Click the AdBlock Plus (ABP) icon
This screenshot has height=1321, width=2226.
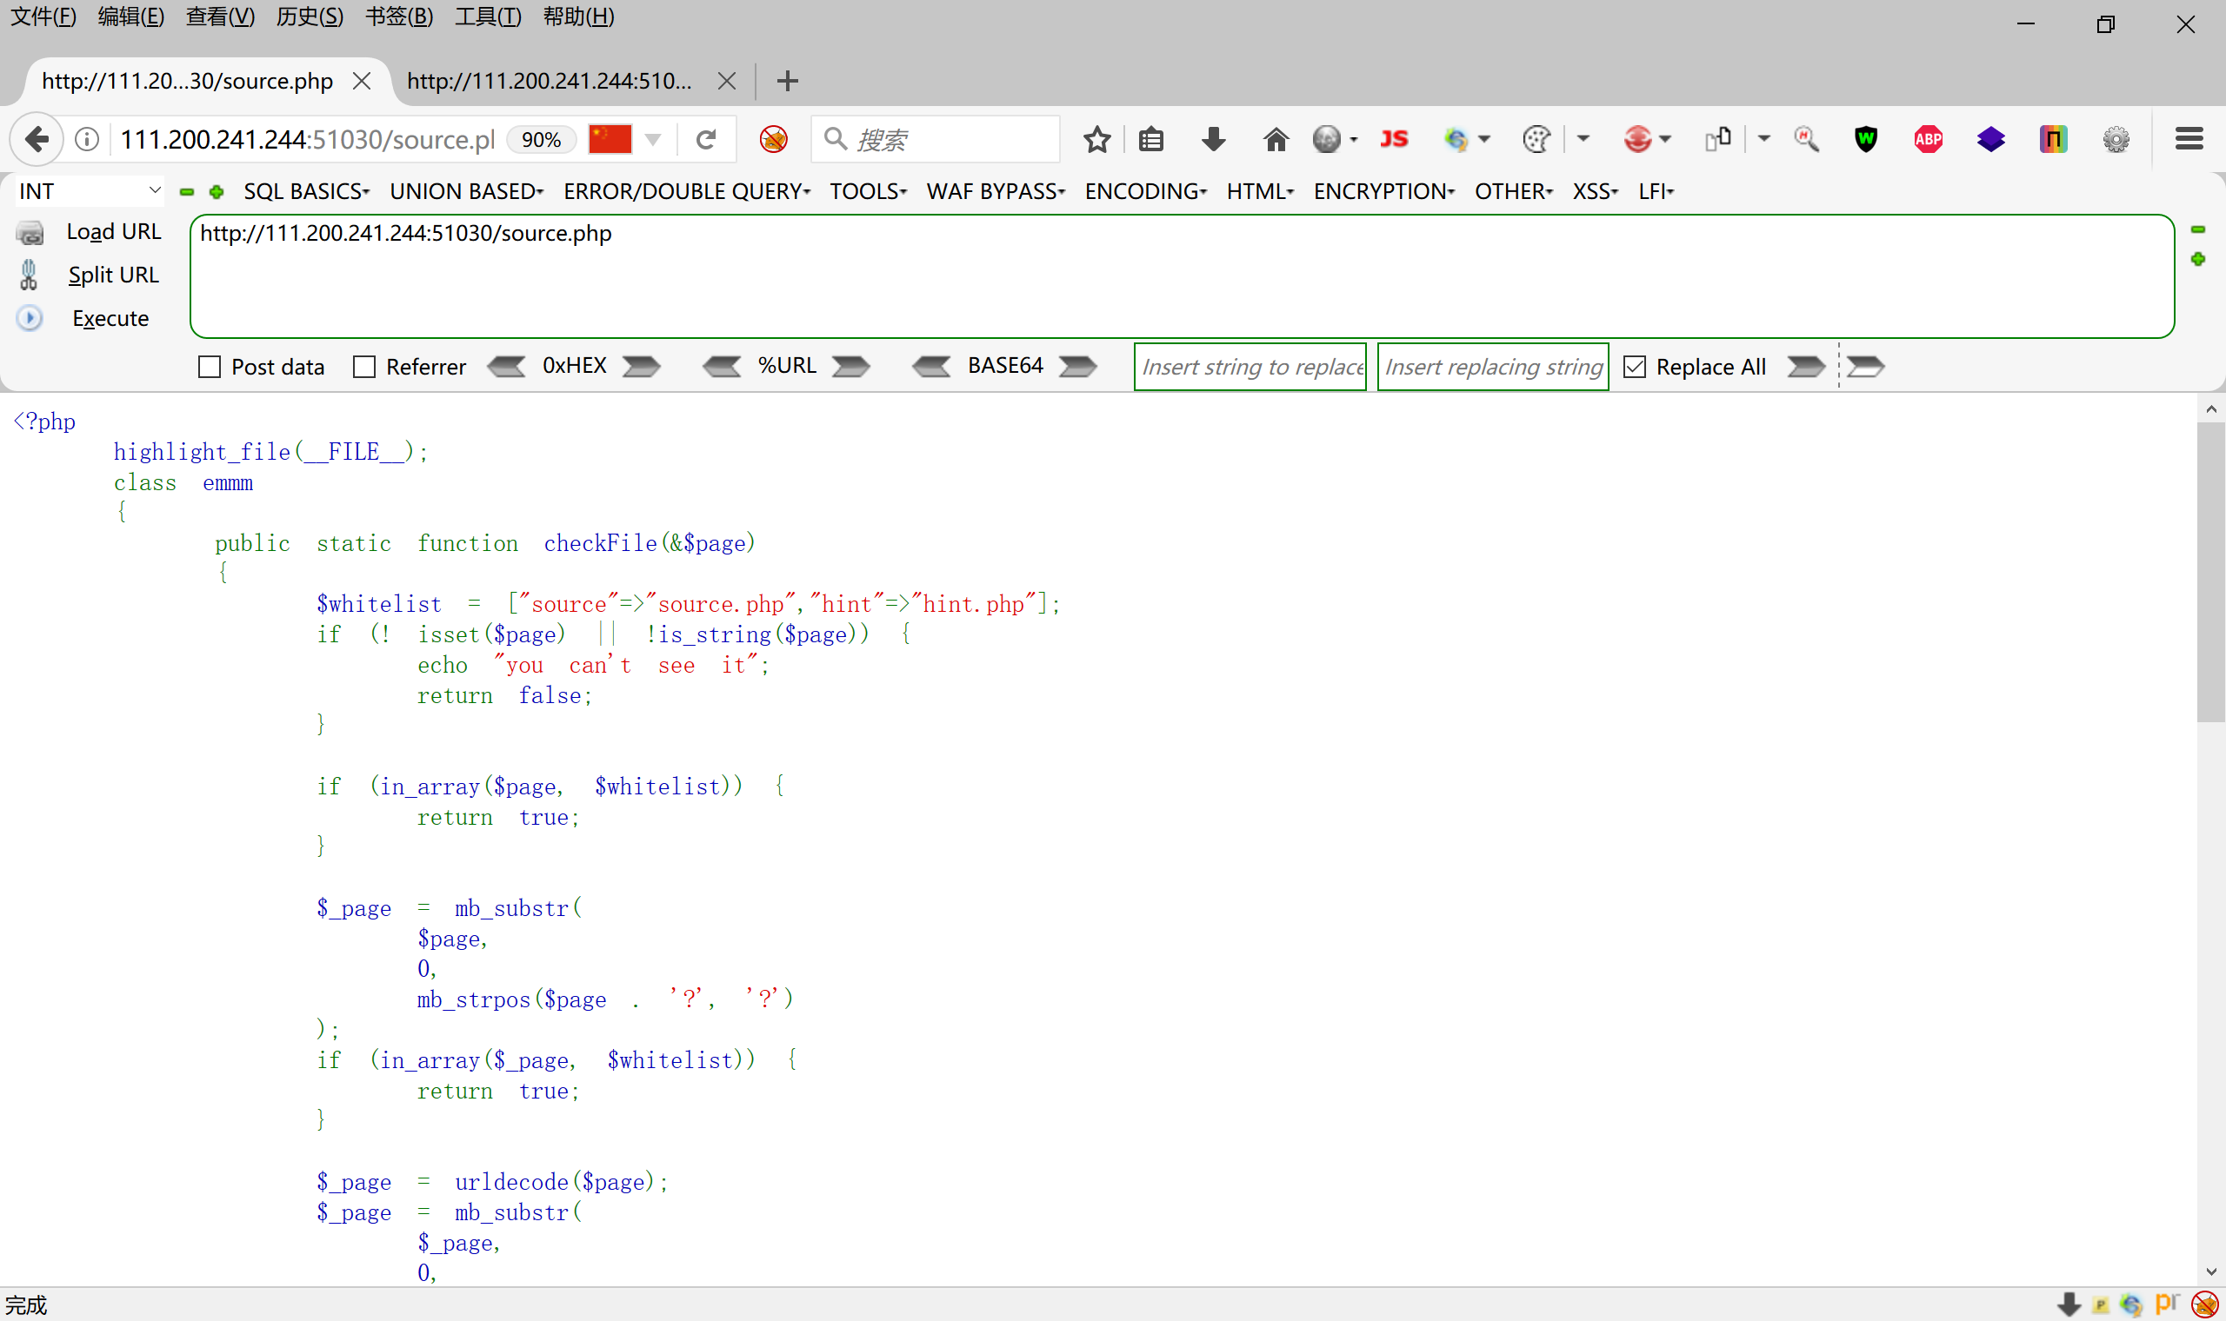pyautogui.click(x=1927, y=140)
